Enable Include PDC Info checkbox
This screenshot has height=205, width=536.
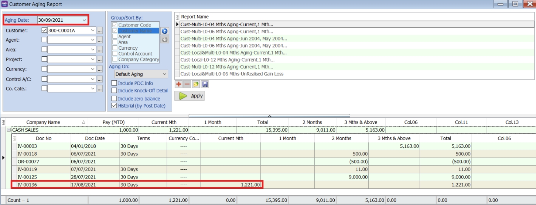[x=114, y=83]
